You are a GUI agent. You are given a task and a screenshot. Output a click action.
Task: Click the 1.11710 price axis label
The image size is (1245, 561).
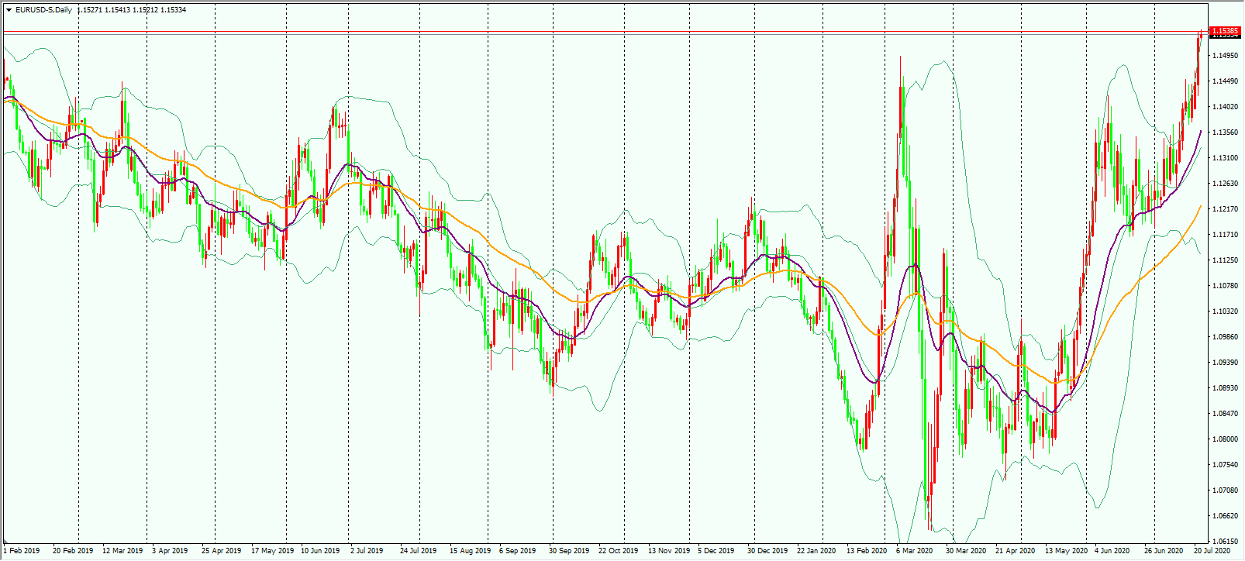(1225, 235)
